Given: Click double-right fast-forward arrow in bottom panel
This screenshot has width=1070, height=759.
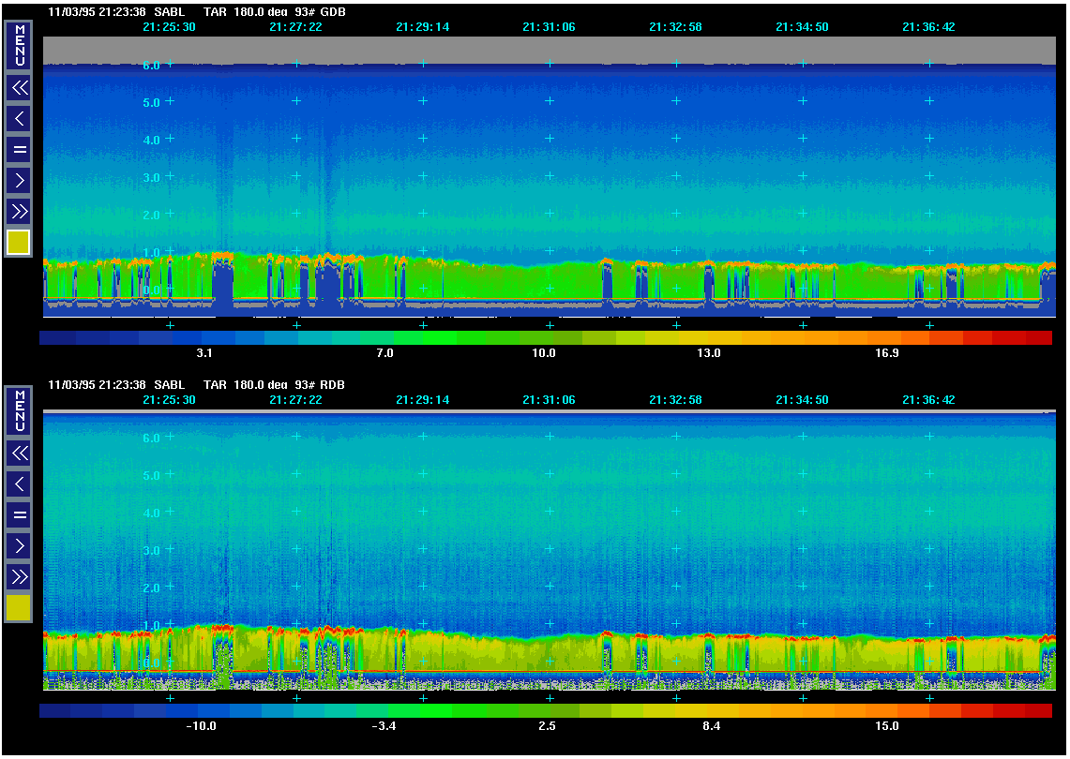Looking at the screenshot, I should (19, 575).
